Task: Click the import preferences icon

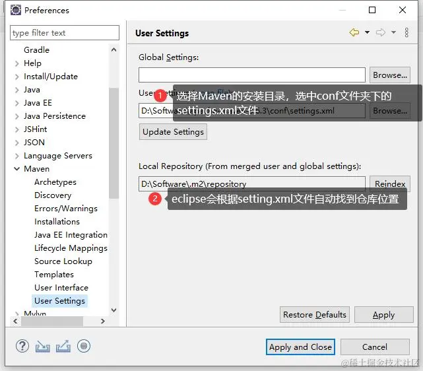Action: [43, 346]
